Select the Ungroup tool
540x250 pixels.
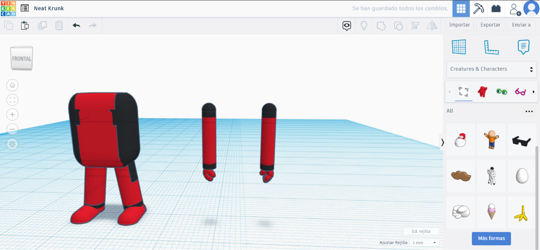coord(399,25)
